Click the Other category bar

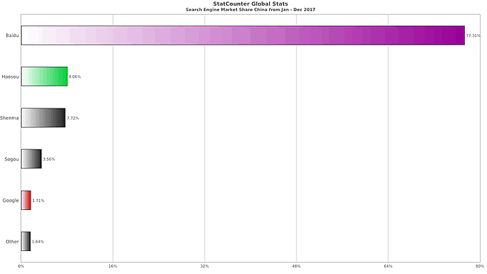[26, 241]
